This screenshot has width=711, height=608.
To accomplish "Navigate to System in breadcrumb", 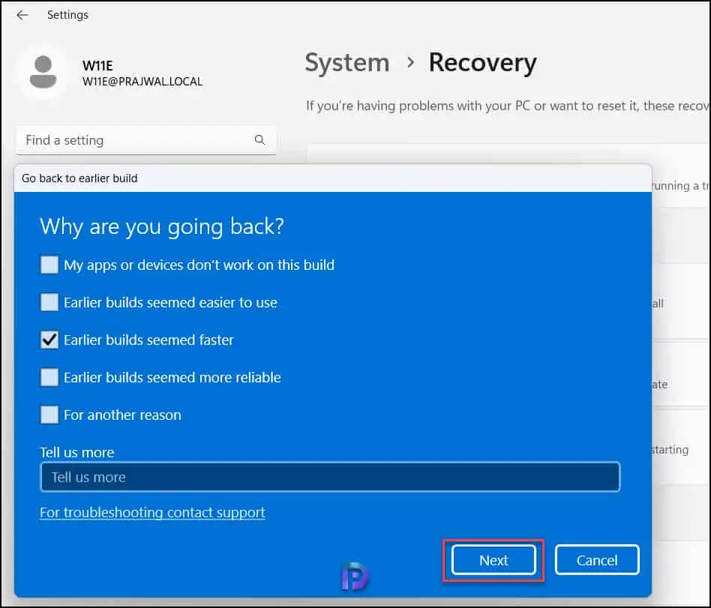I will (x=347, y=62).
